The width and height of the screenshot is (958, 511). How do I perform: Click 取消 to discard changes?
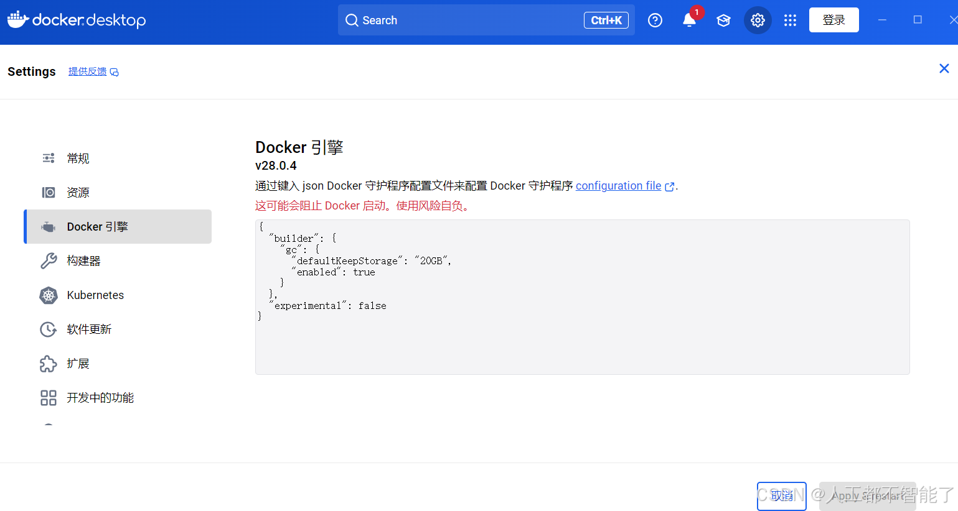tap(781, 496)
